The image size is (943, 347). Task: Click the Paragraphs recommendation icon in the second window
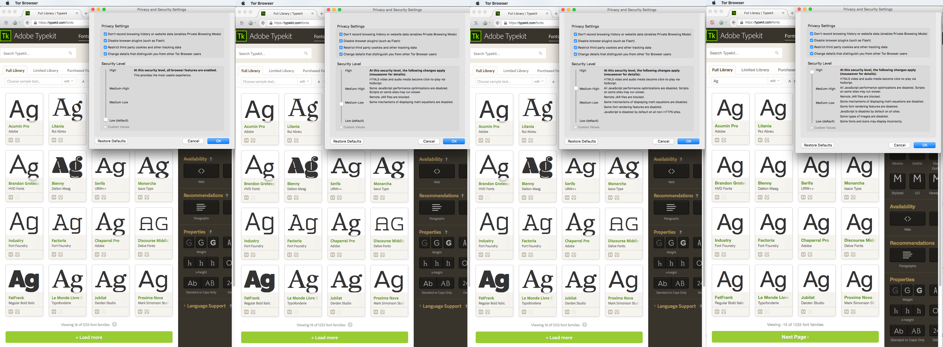click(x=437, y=208)
